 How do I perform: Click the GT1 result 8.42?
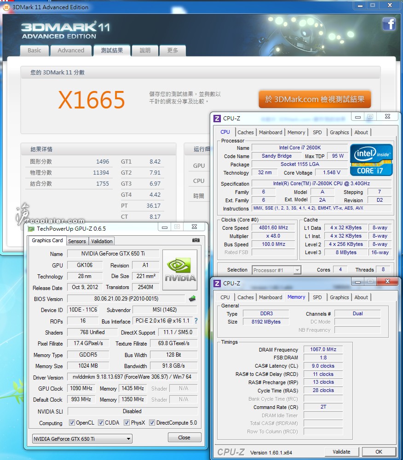(x=155, y=162)
